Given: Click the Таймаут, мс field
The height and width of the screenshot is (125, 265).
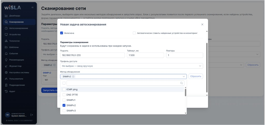Looking at the screenshot, I should click(x=145, y=55).
